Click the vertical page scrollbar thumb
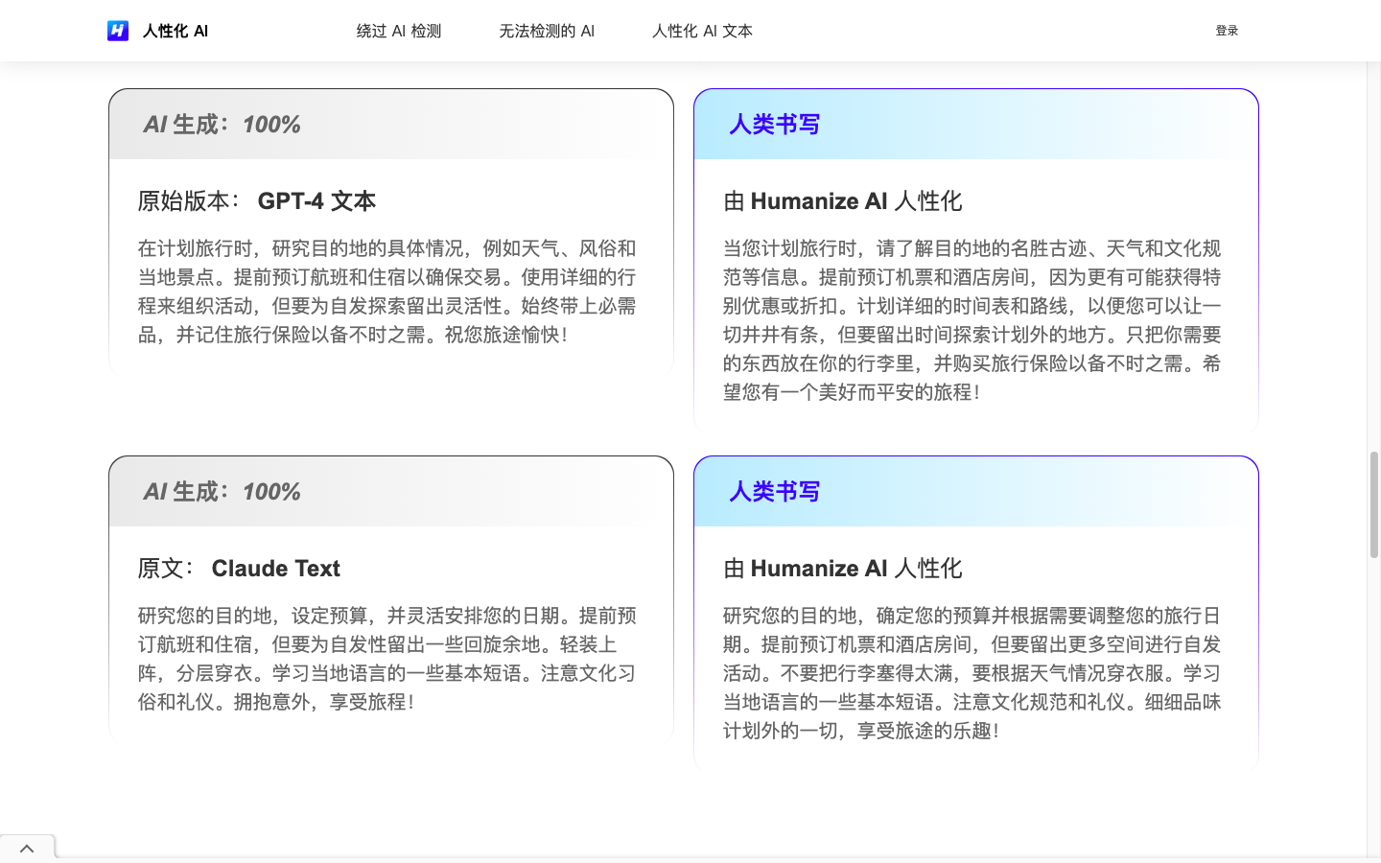This screenshot has width=1381, height=863. (1373, 504)
